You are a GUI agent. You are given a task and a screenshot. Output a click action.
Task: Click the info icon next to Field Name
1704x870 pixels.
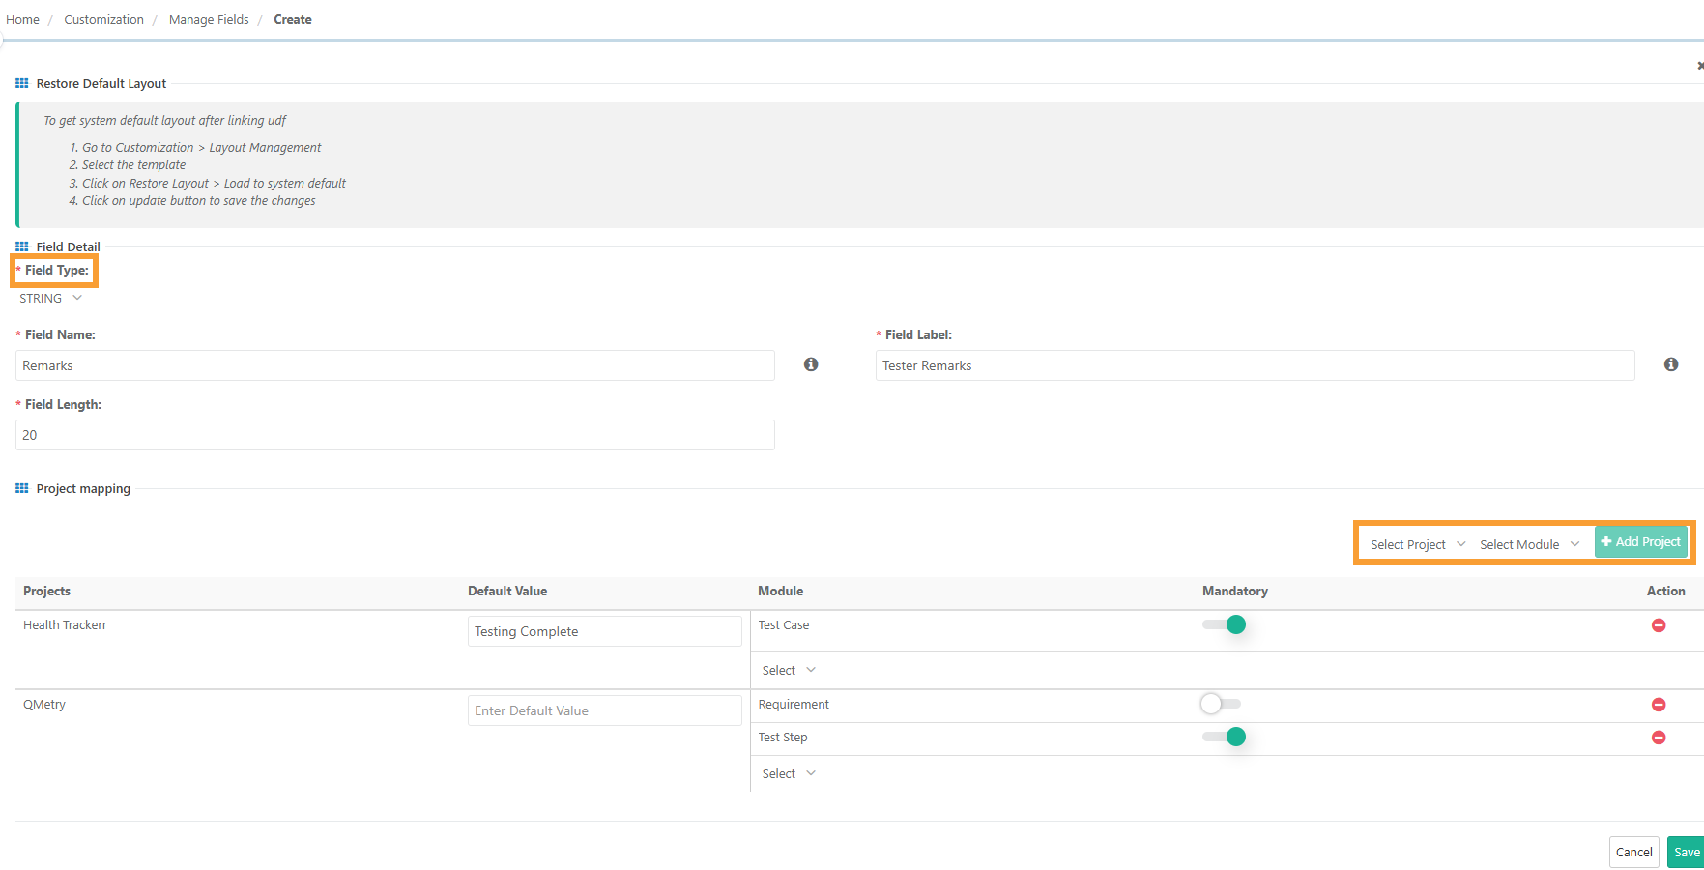(x=811, y=364)
